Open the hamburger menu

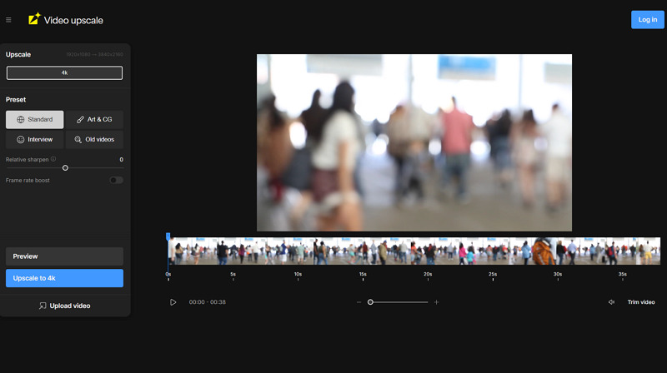point(9,20)
